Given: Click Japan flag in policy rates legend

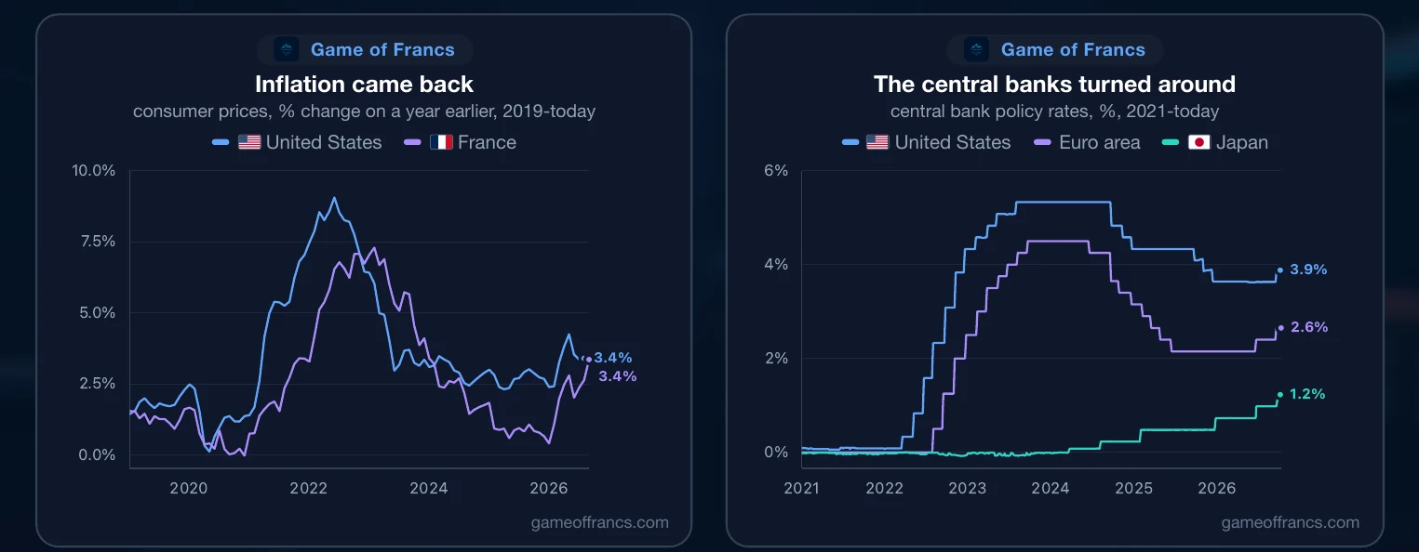Looking at the screenshot, I should 1199,142.
